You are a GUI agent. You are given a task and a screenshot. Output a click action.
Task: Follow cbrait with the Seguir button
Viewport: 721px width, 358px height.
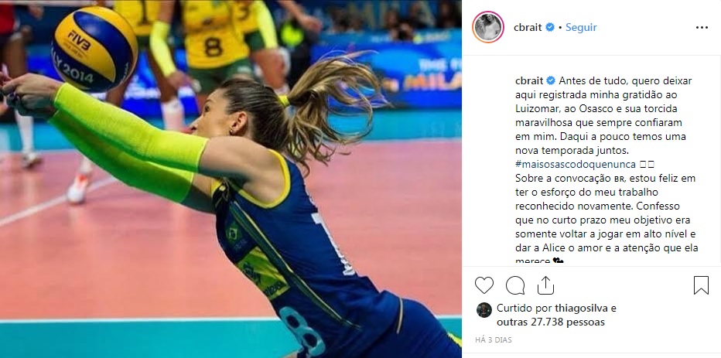[581, 28]
